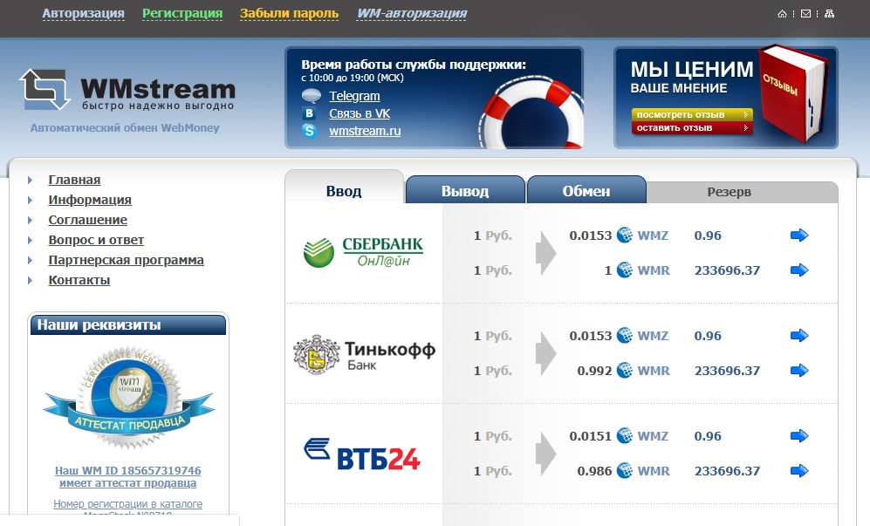Open Соглашение in sidebar

click(87, 220)
